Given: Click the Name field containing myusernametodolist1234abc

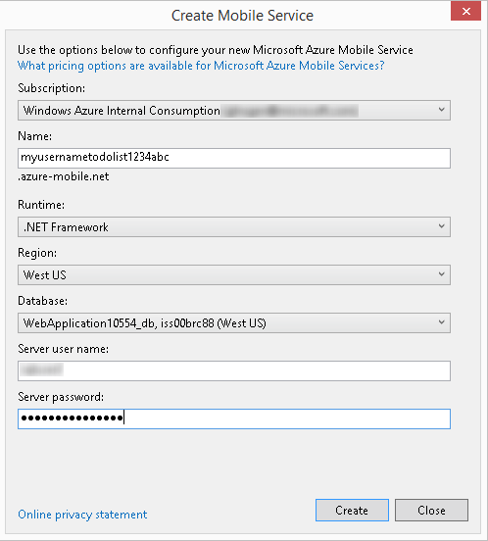Looking at the screenshot, I should tap(234, 159).
